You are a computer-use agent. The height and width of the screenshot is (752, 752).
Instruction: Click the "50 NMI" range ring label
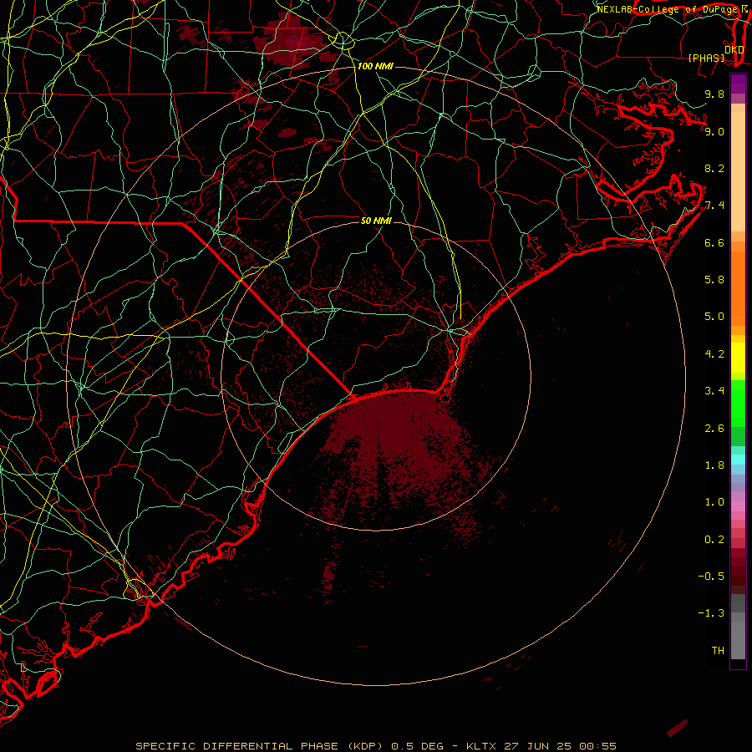pyautogui.click(x=376, y=221)
